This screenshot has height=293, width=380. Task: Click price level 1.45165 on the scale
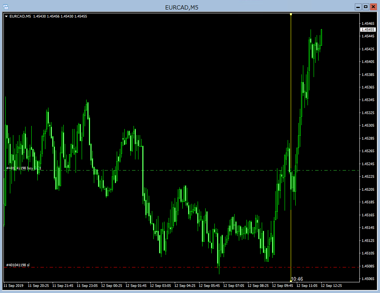click(x=368, y=215)
